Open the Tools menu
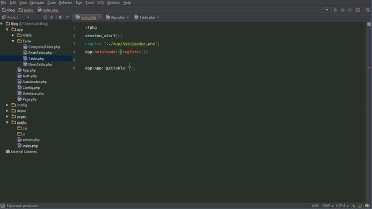The width and height of the screenshot is (372, 209). pos(90,2)
